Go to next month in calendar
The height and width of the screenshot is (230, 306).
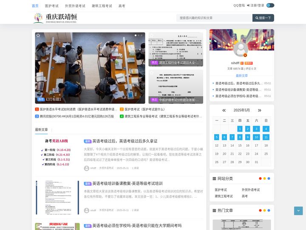[x=259, y=110]
